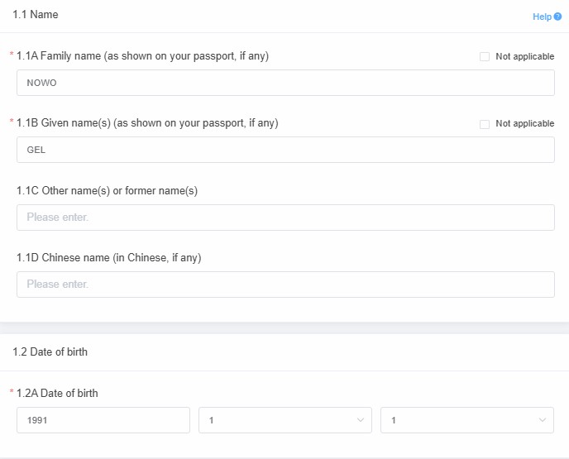Click the birth year field showing 1991
569x459 pixels.
[x=103, y=420]
